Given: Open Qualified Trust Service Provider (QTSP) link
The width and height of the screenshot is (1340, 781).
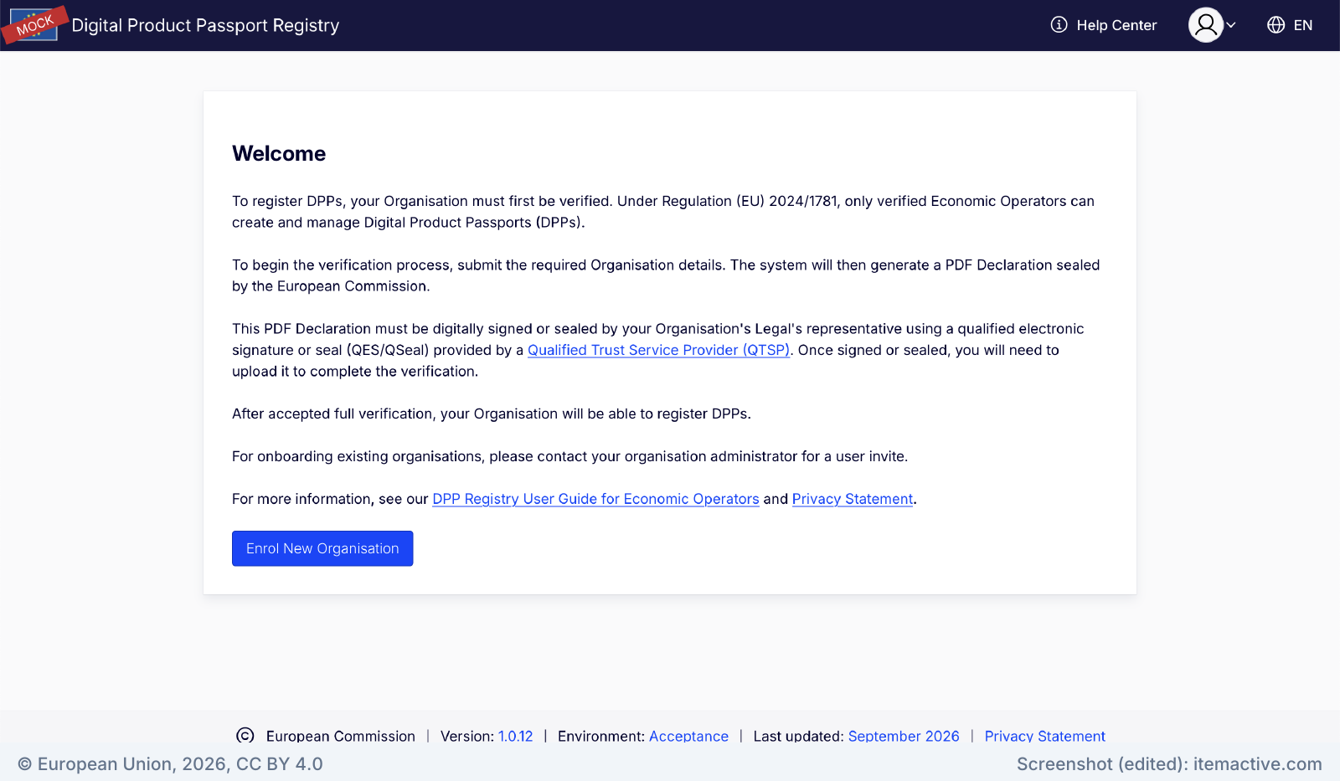Looking at the screenshot, I should pos(658,350).
